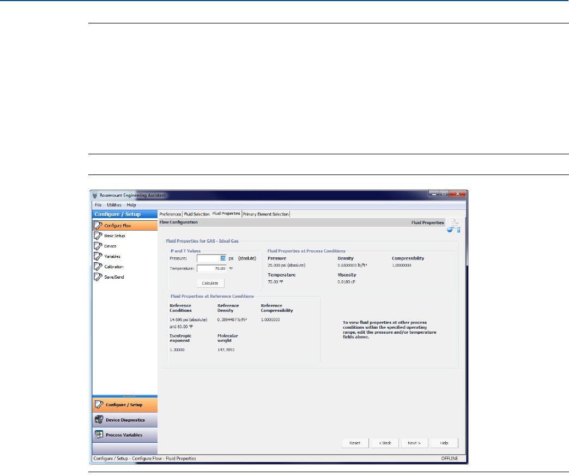Click the Calibration pencil icon

click(98, 267)
